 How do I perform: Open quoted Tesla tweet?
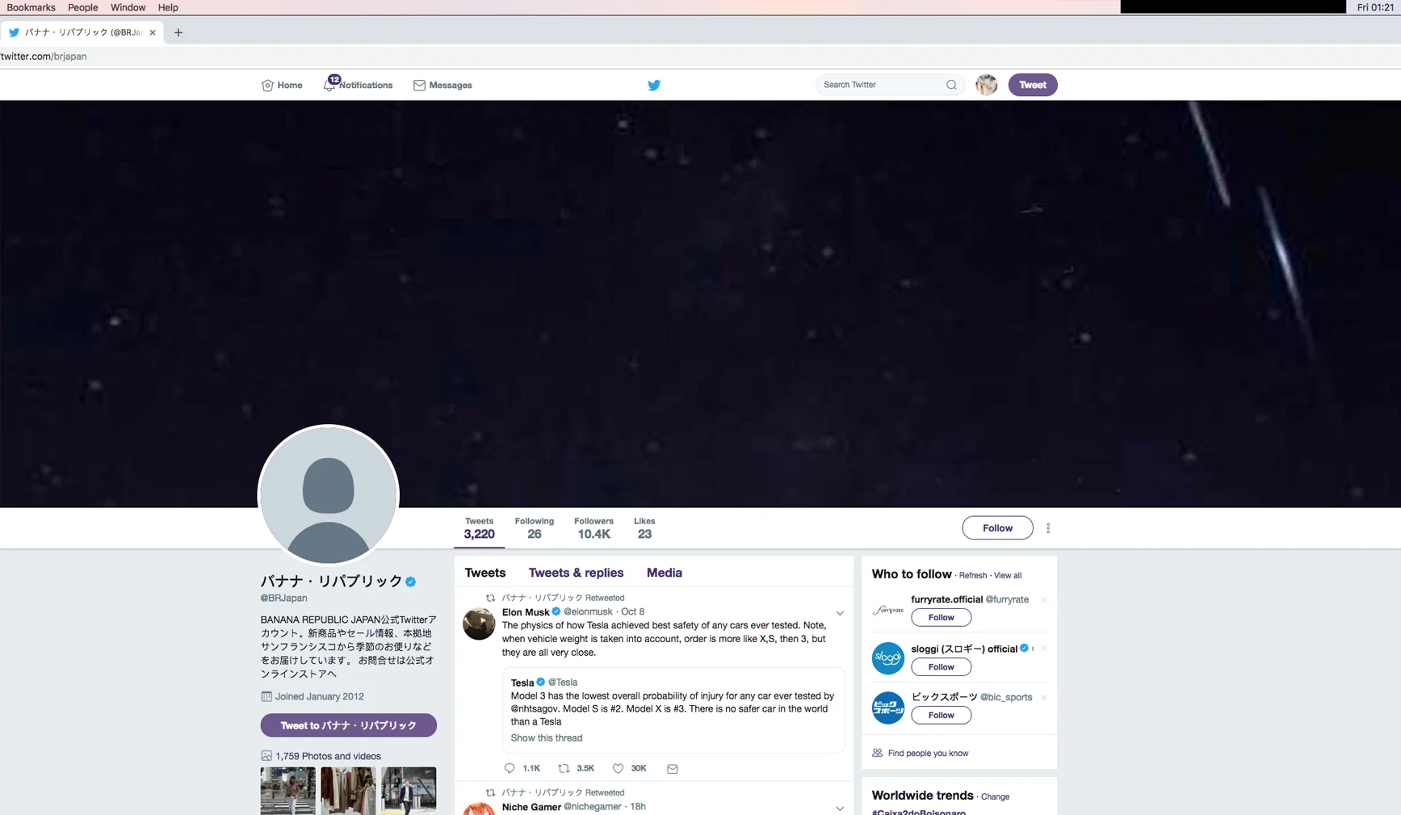point(673,710)
